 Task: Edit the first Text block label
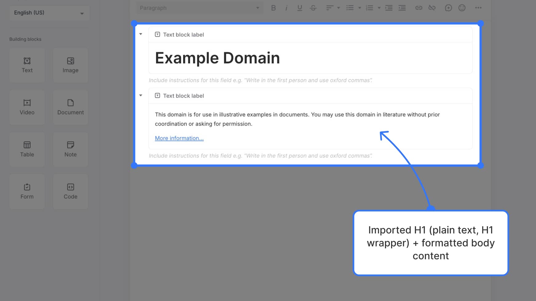183,35
